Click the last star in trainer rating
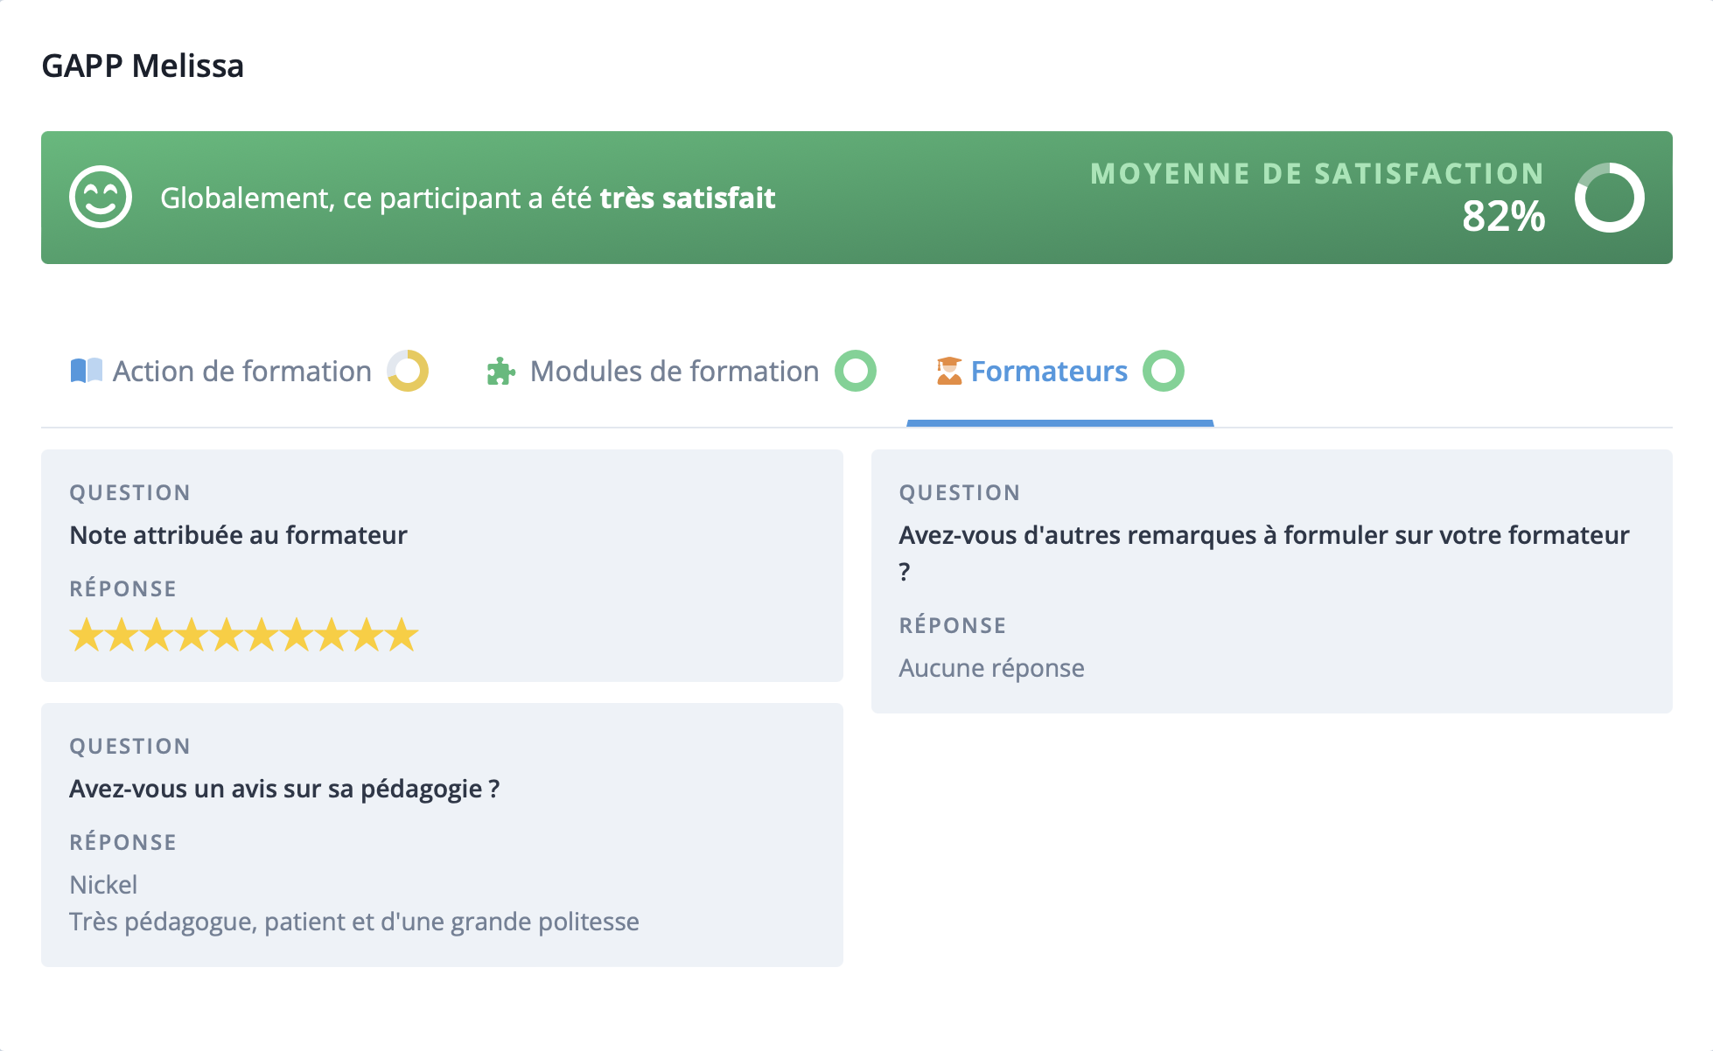Image resolution: width=1713 pixels, height=1051 pixels. coord(402,635)
